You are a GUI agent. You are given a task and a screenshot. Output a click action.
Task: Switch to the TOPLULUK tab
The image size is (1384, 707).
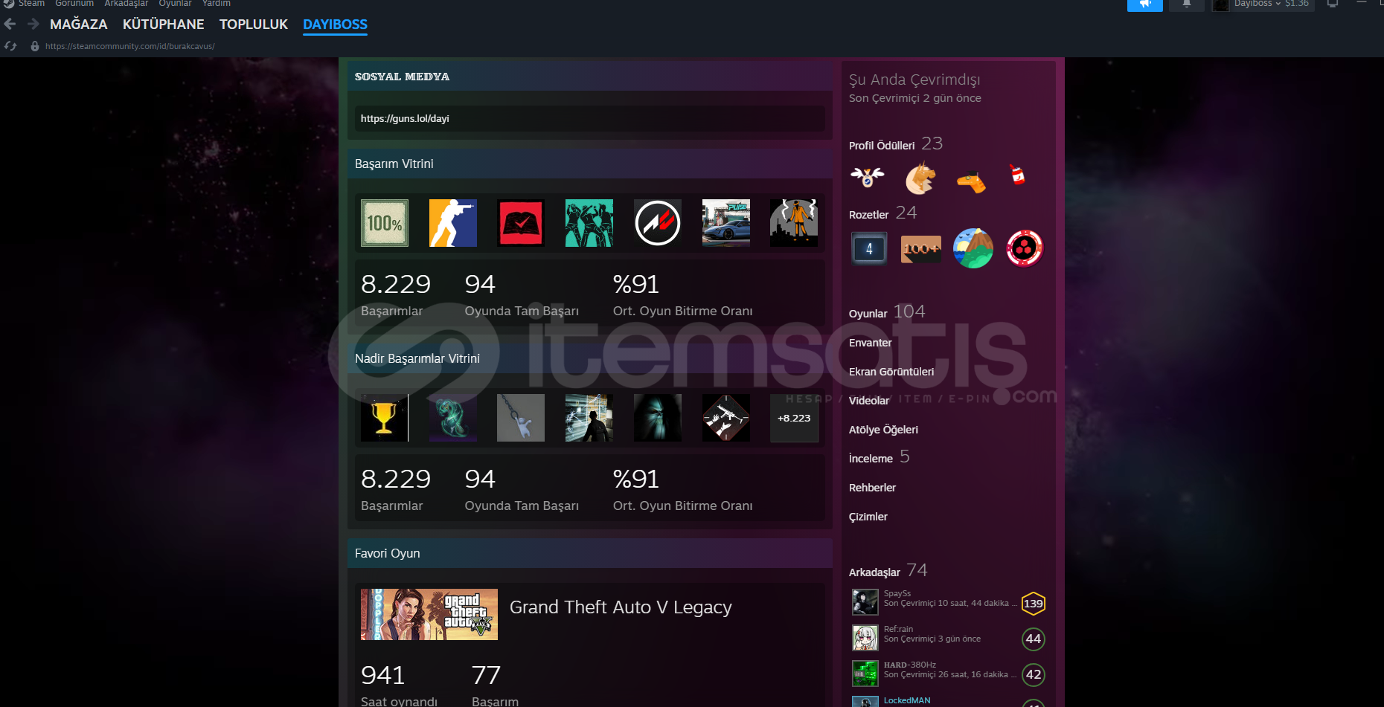coord(254,25)
